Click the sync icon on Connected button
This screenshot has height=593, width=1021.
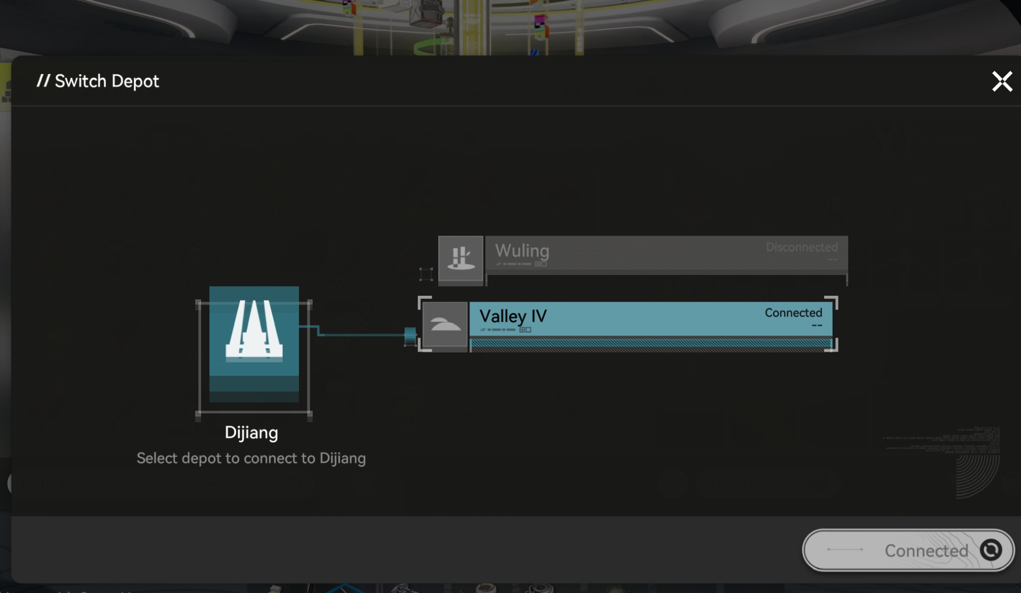[x=991, y=550]
